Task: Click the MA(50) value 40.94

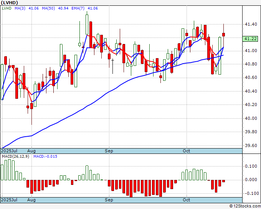Action: coord(63,8)
